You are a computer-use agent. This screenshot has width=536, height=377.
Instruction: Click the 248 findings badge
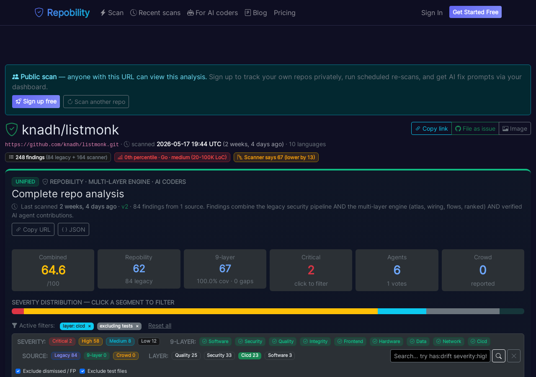58,157
